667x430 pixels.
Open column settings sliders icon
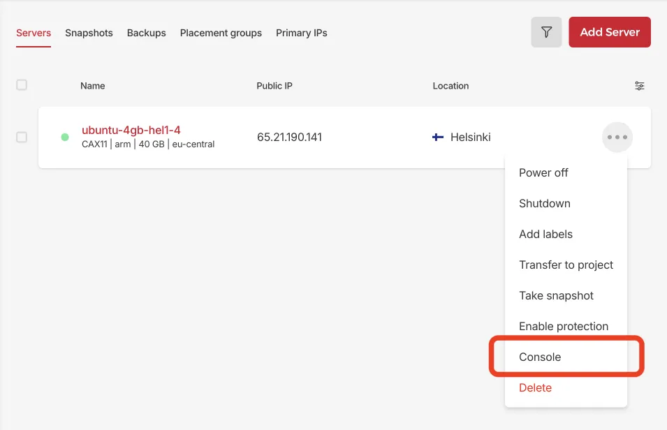tap(639, 86)
